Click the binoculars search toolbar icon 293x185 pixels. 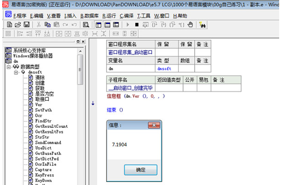pyautogui.click(x=202, y=24)
